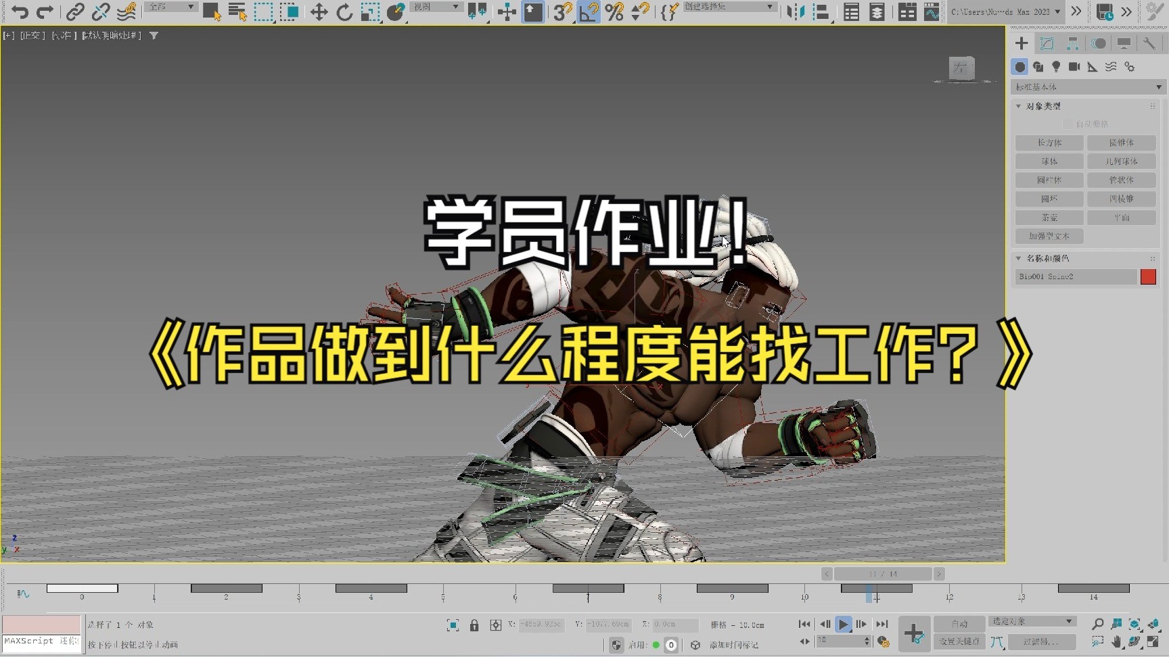Click the Use Pivot Point Center icon
Image resolution: width=1169 pixels, height=657 pixels.
[x=477, y=11]
